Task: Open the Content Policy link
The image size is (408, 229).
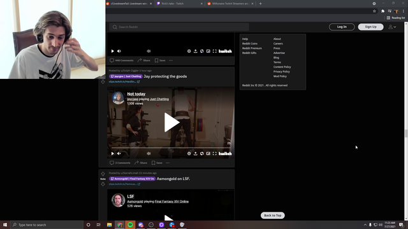Action: [282, 67]
